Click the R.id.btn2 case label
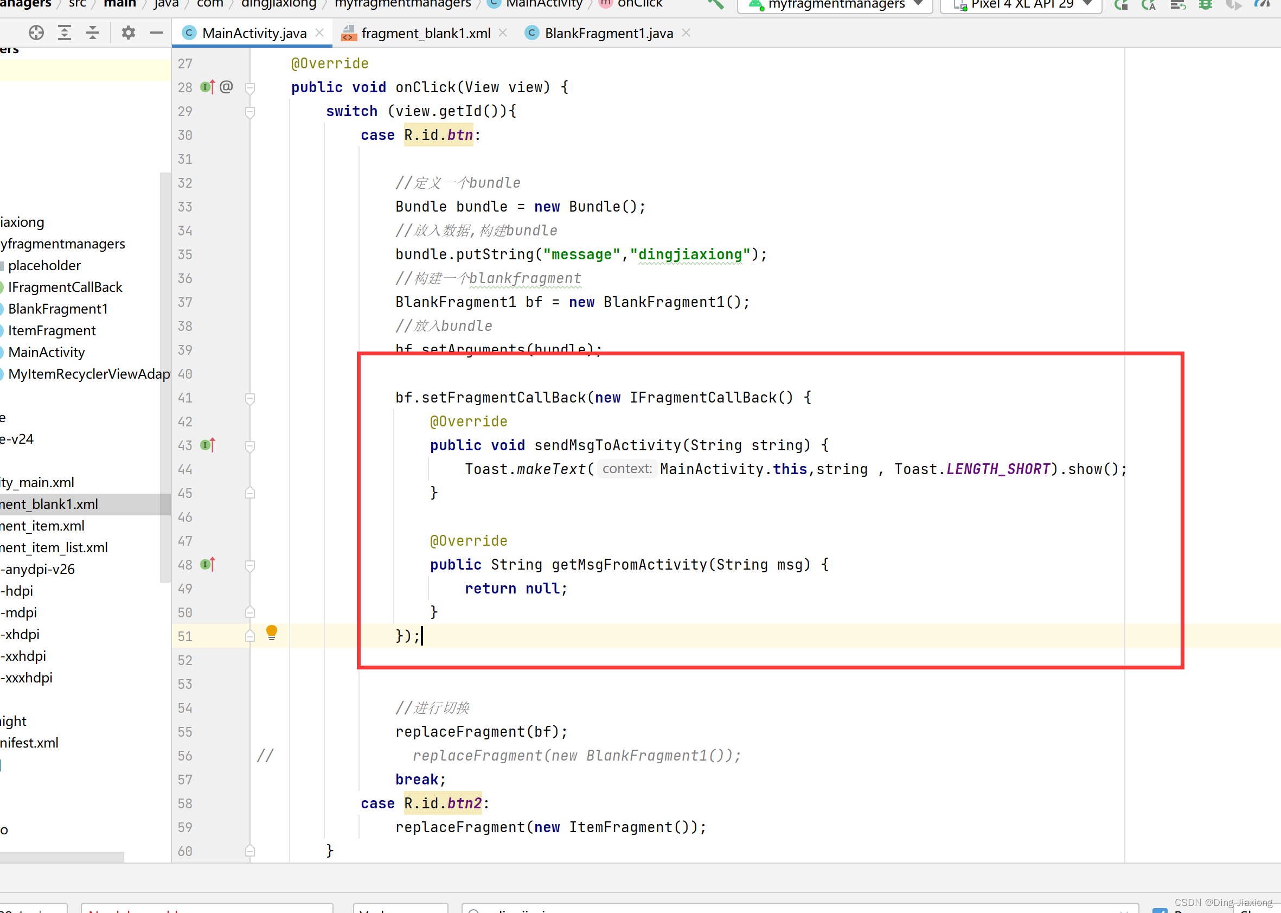Viewport: 1281px width, 913px height. tap(443, 803)
